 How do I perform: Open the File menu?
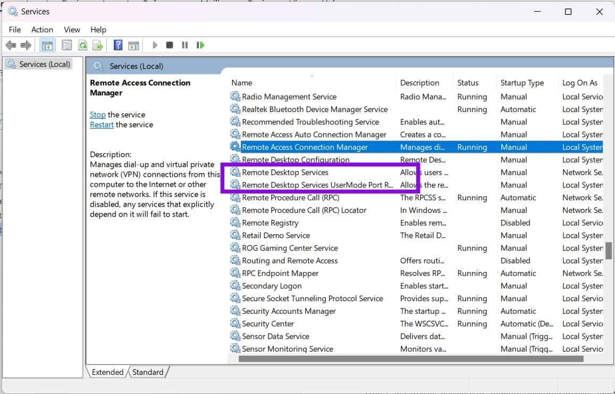click(x=15, y=30)
